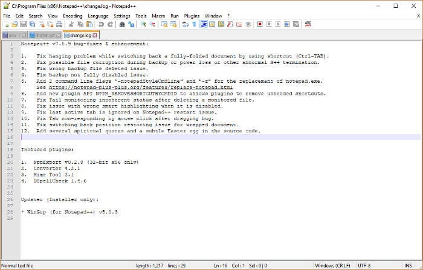
Task: Click the Zoom In toolbar icon
Action: point(143,24)
